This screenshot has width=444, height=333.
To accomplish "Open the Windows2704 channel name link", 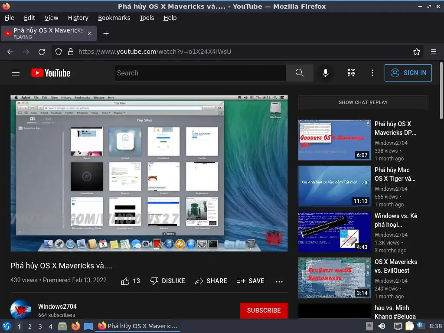I will pyautogui.click(x=58, y=307).
